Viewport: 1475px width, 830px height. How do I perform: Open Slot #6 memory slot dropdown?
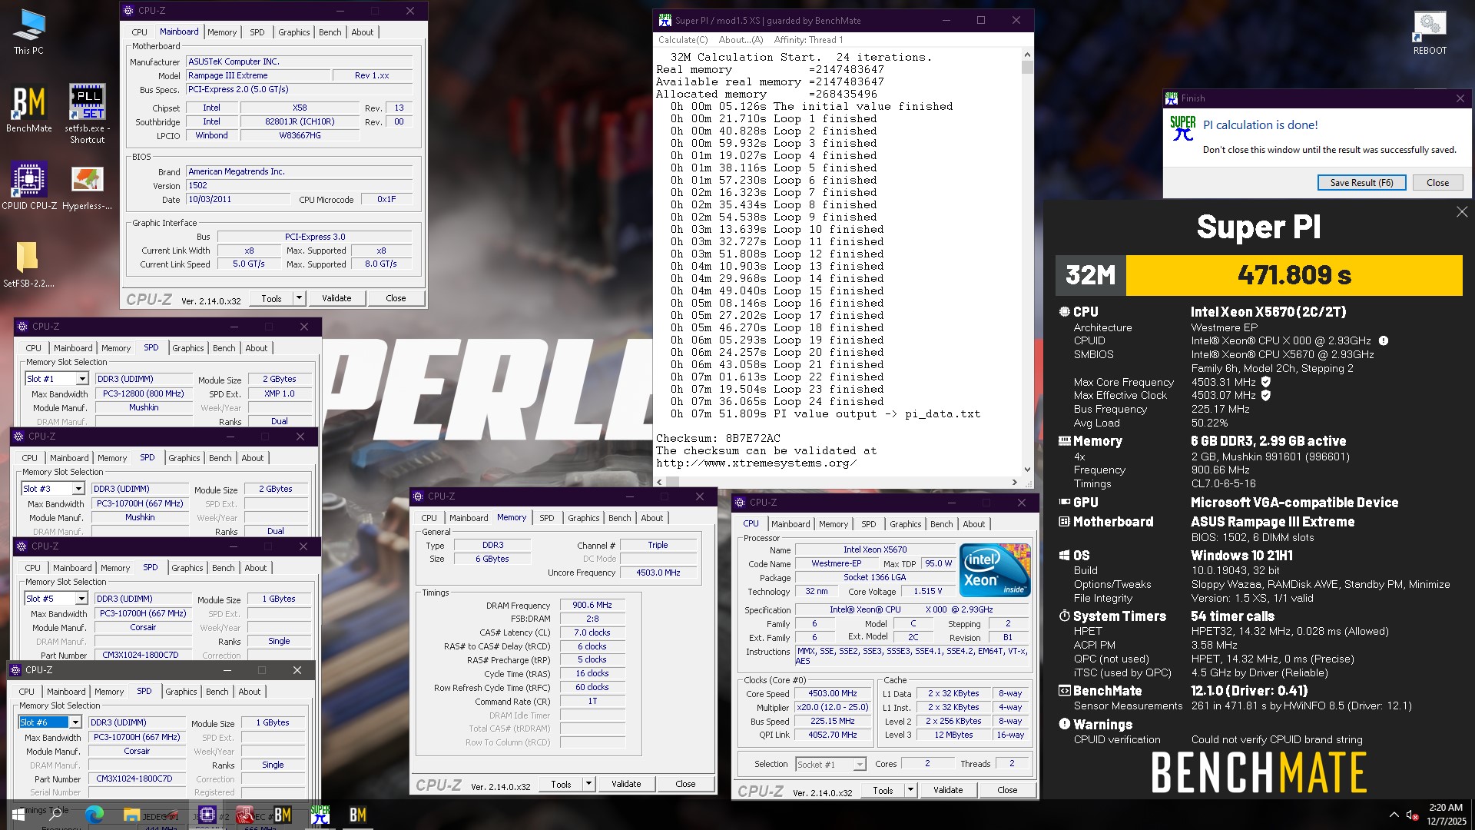coord(75,722)
